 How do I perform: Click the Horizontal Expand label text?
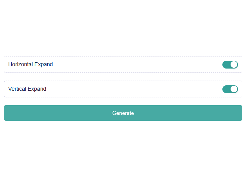[x=30, y=64]
